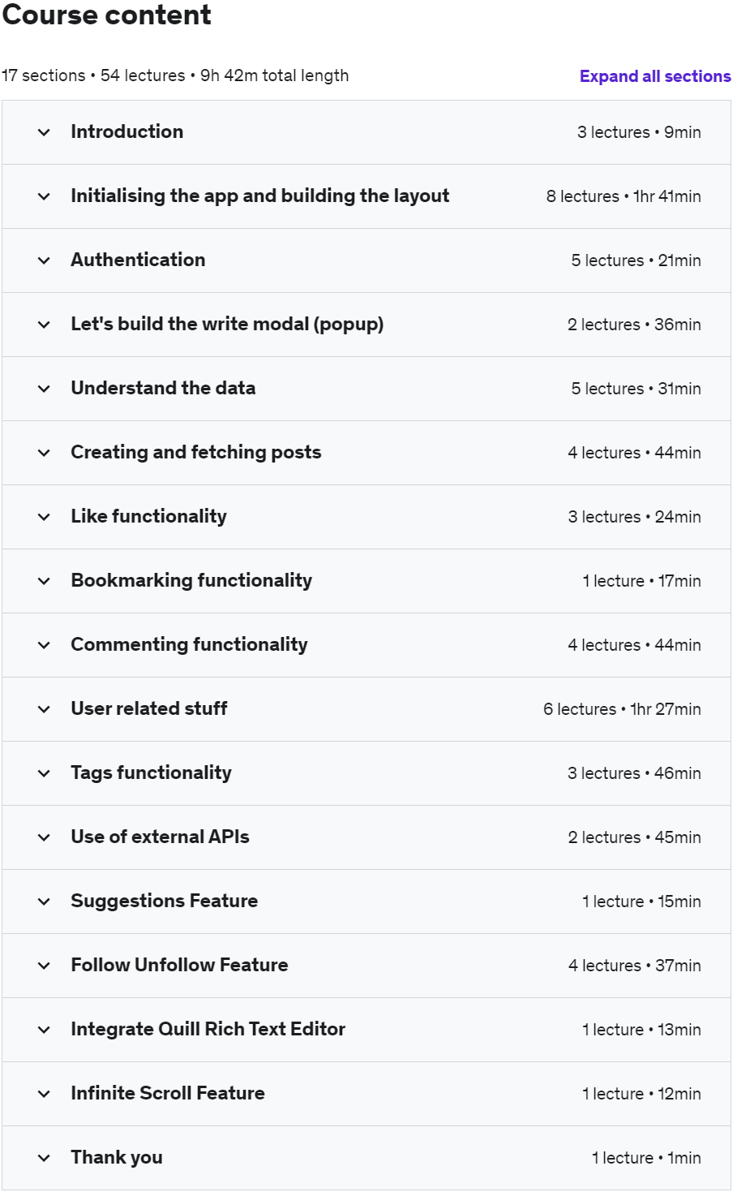Image resolution: width=733 pixels, height=1192 pixels.
Task: Open Tags functionality chevron icon
Action: coord(44,773)
